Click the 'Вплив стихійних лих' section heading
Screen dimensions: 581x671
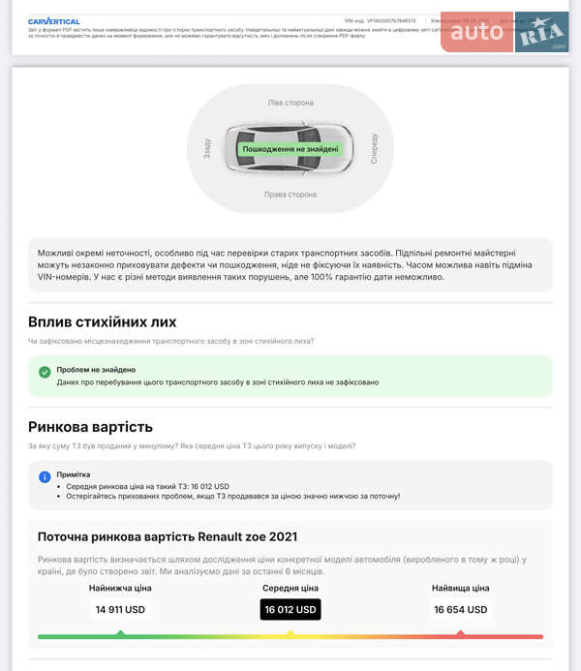[103, 321]
